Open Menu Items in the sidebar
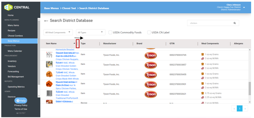Screen dimensions: 254x118 [13, 25]
